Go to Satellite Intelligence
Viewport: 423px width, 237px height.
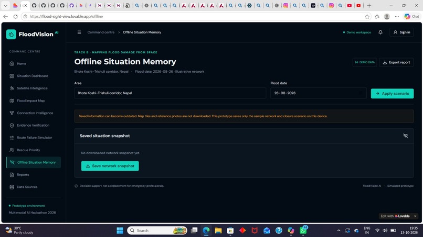click(33, 88)
